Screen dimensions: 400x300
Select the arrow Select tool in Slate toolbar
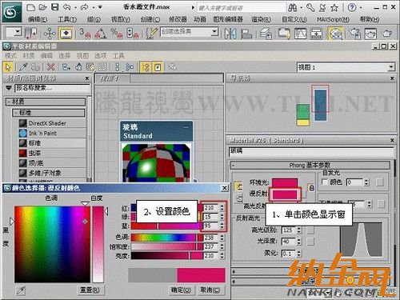[x=8, y=67]
